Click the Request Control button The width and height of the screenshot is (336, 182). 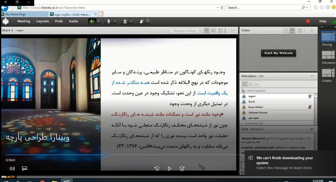[185, 30]
